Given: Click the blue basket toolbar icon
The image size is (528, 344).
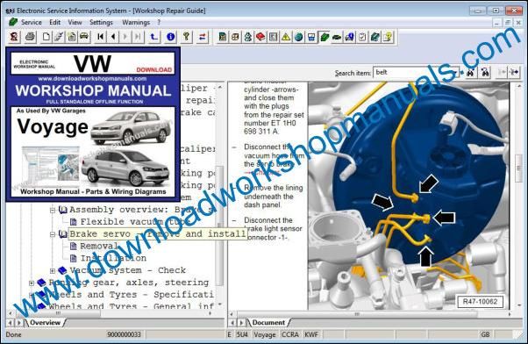Looking at the screenshot, I should [x=311, y=36].
